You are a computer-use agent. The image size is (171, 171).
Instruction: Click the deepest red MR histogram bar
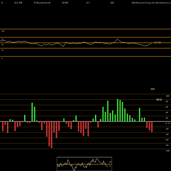tap(52, 135)
